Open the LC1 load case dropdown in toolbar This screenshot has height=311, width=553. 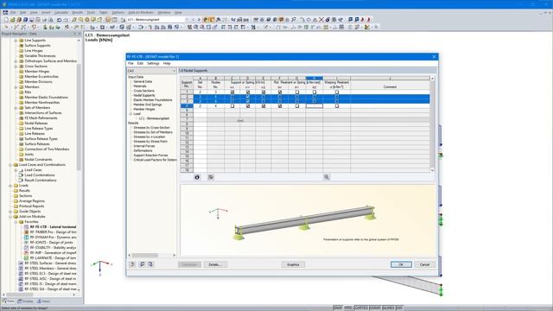click(x=188, y=20)
